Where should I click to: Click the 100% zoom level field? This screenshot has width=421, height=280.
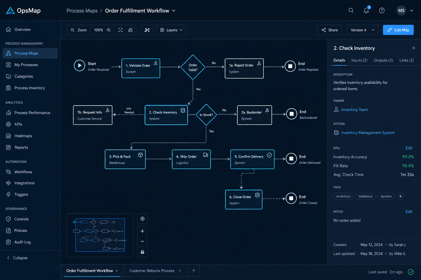[x=98, y=30]
